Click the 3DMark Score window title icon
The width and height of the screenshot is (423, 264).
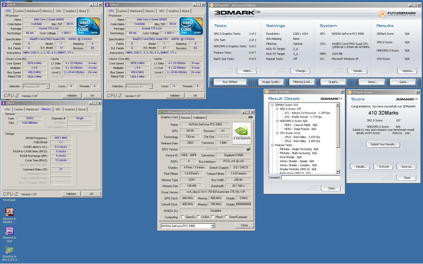[349, 92]
